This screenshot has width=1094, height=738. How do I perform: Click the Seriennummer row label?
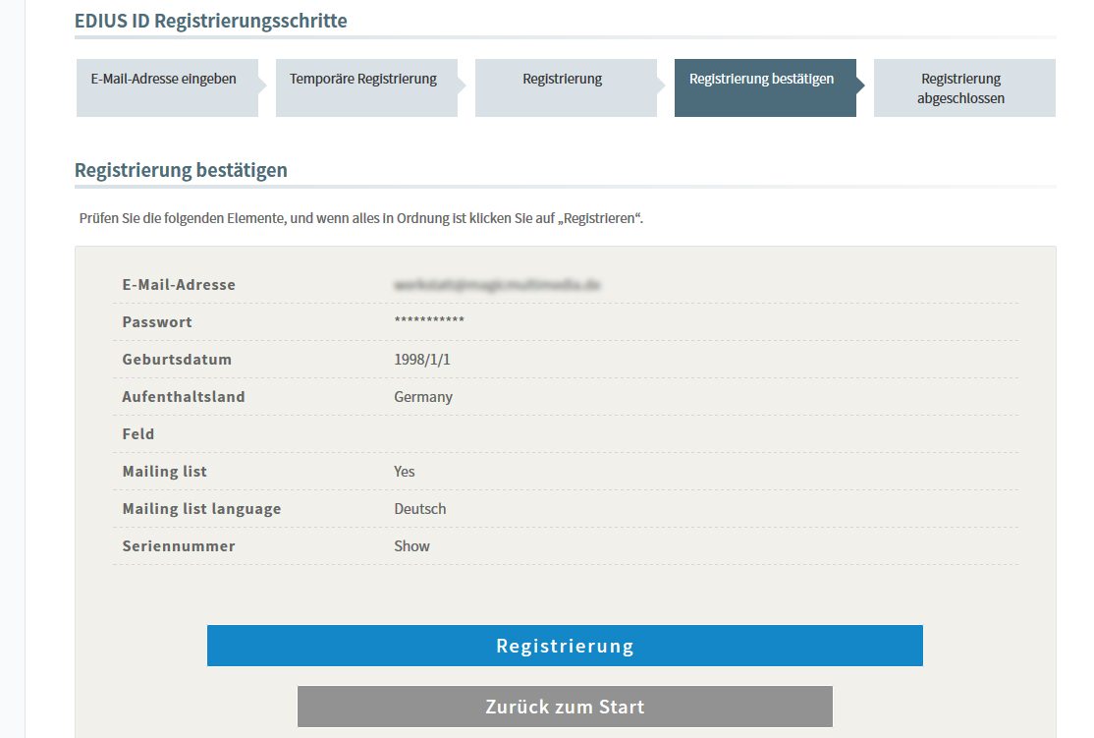179,546
